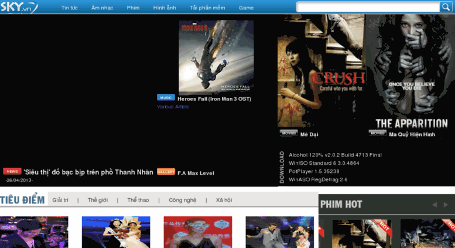455x248 pixels.
Task: Click the vertical DOWNLOAD label
Action: (282, 167)
